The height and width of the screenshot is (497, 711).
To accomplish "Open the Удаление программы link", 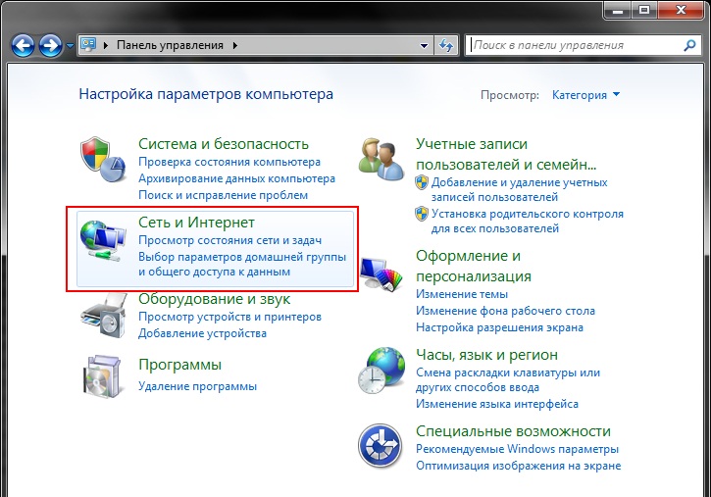I will point(197,386).
